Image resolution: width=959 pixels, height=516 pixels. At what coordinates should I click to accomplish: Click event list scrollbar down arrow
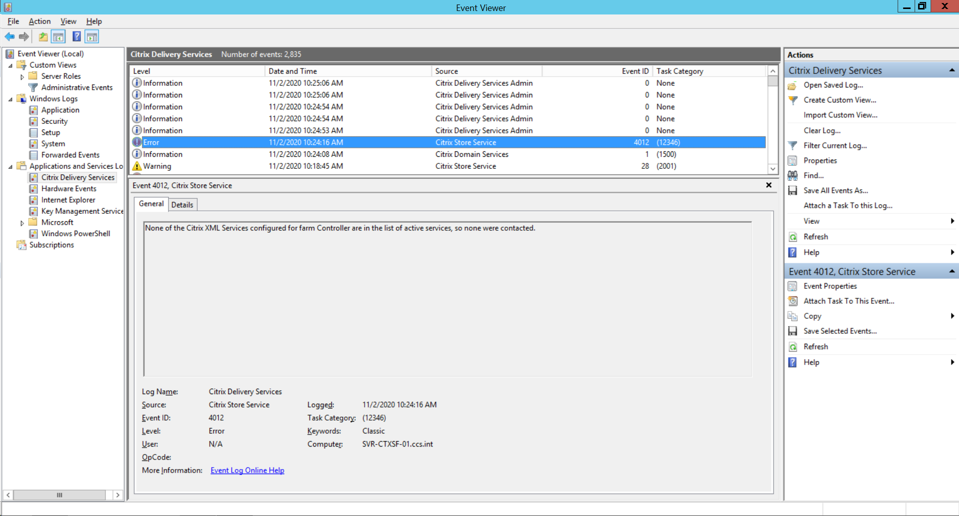coord(773,169)
